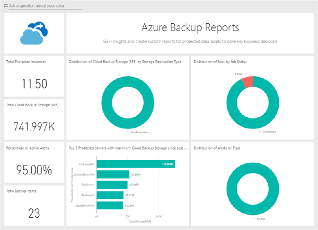Open the Azure Backup Reports title tile
Image resolution: width=318 pixels, height=230 pixels.
[190, 33]
